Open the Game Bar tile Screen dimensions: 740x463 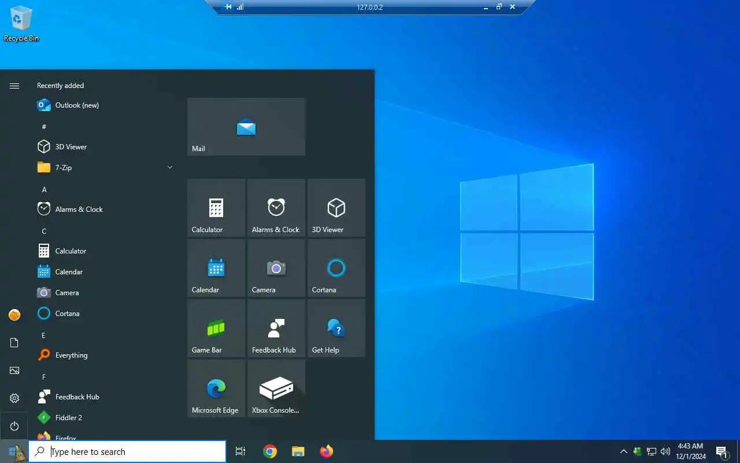point(216,328)
